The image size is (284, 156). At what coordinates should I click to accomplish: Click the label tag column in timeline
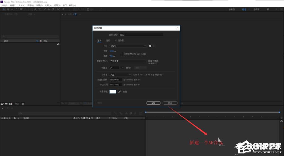[15, 118]
